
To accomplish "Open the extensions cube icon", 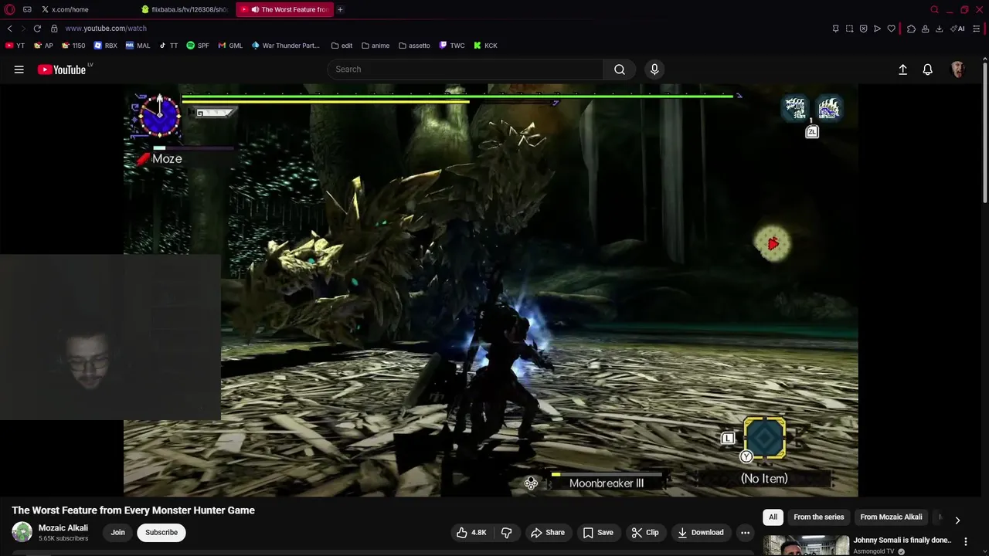I will (911, 29).
